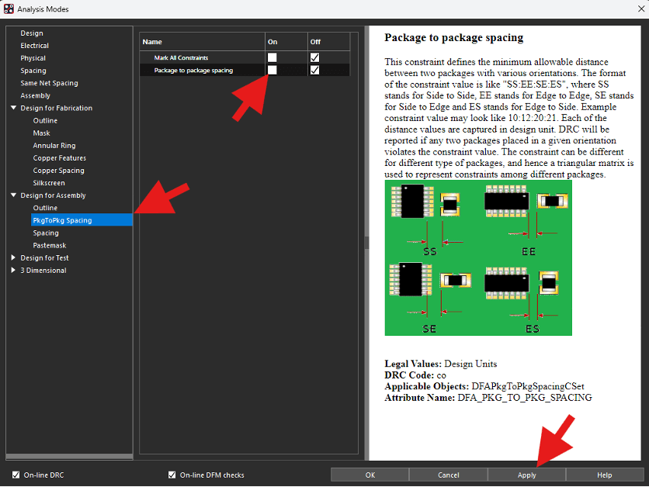Image resolution: width=649 pixels, height=487 pixels.
Task: Click the Cancel button
Action: point(448,475)
